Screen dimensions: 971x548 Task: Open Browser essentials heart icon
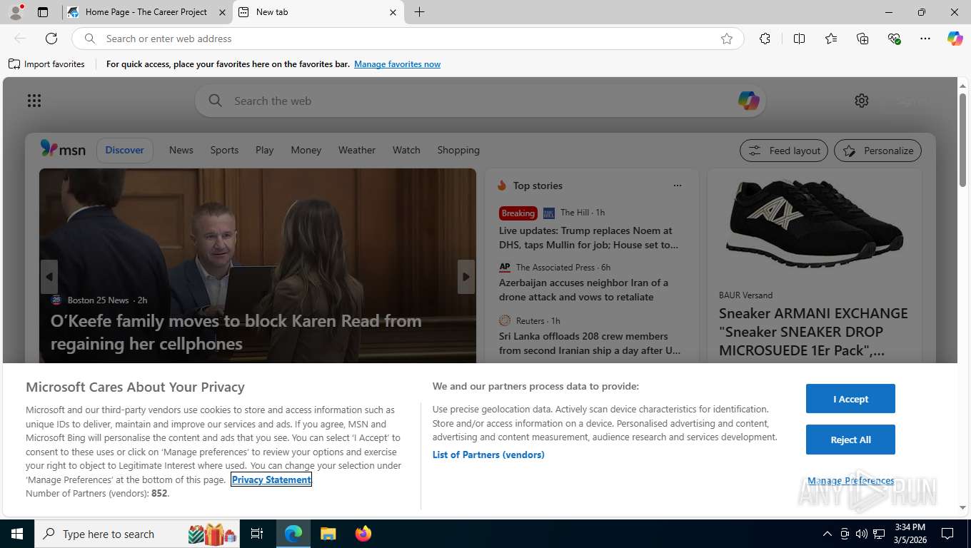894,39
